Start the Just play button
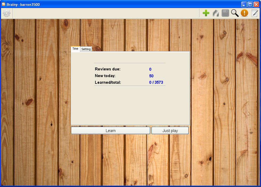Screen dimensions: 261x187 pos(170,130)
